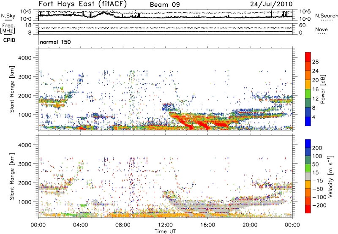Click the '10^5' tick beside N.Search
338x234 pixels.
pyautogui.click(x=305, y=11)
